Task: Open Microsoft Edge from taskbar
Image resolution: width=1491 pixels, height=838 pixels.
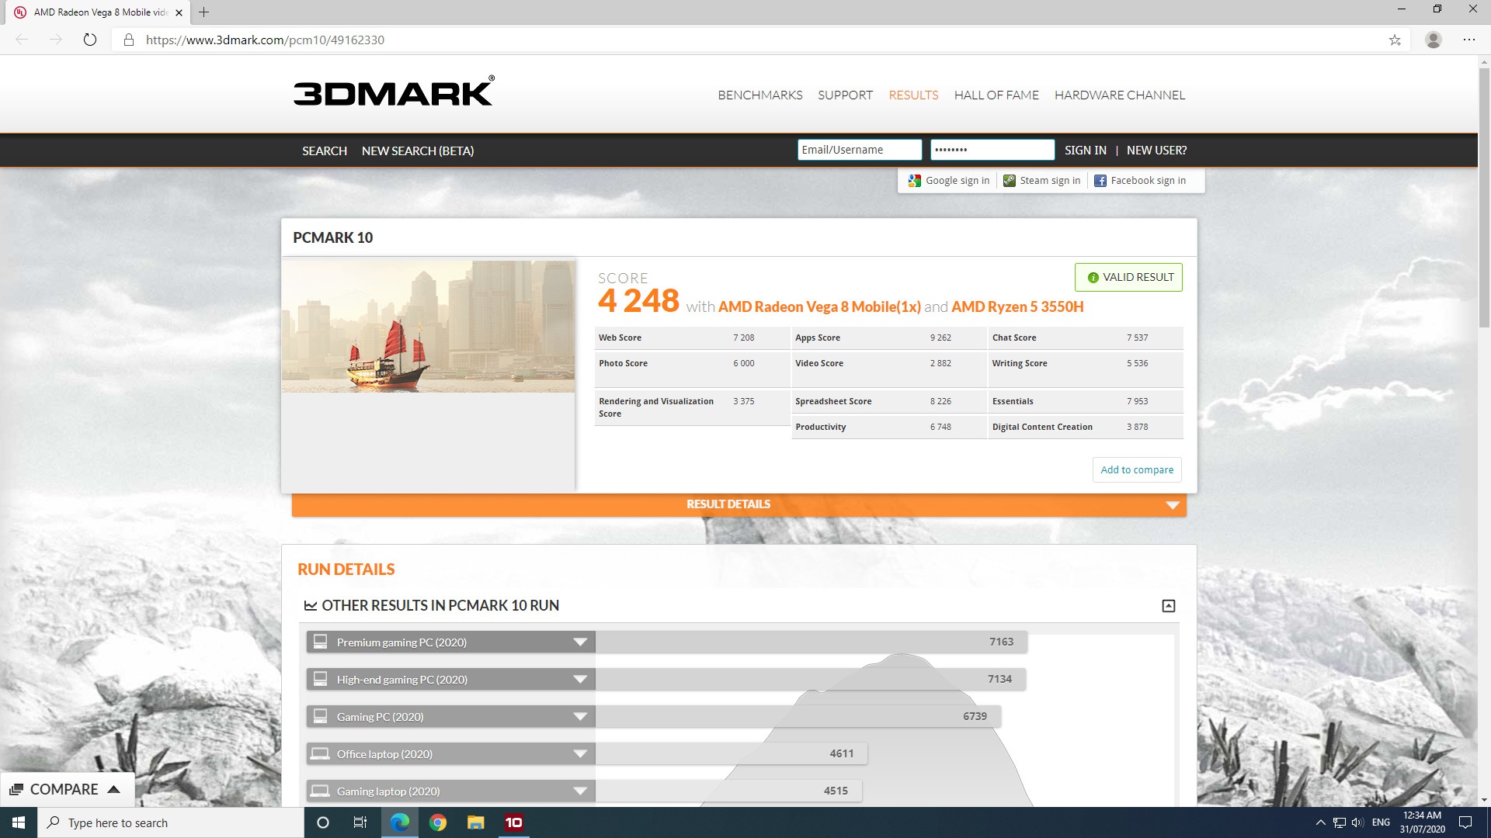Action: (x=400, y=822)
